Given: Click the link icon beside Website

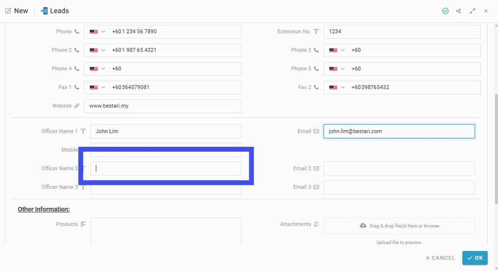Looking at the screenshot, I should click(x=76, y=106).
